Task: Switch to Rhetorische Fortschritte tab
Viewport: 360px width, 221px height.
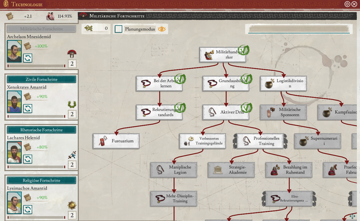Action: tap(41, 130)
